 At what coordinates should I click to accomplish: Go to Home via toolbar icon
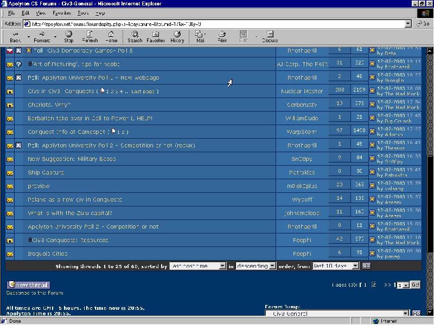coord(111,36)
